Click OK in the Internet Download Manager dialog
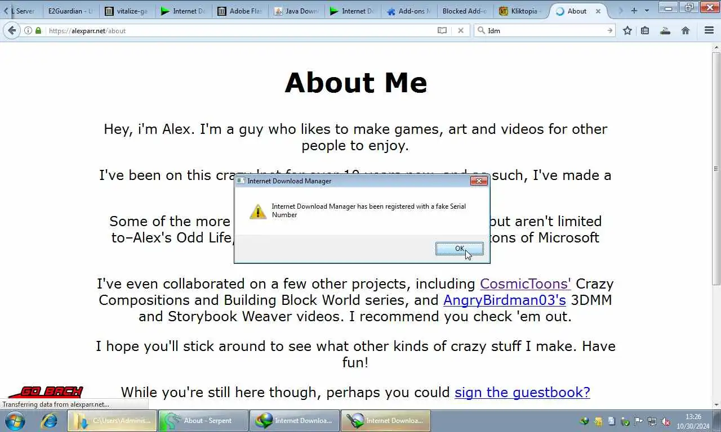Viewport: 721px width, 432px height. pos(459,249)
